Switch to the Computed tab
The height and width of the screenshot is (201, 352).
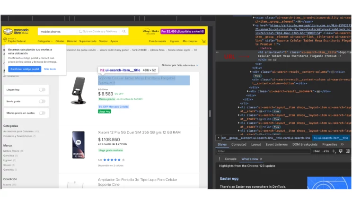(238, 144)
